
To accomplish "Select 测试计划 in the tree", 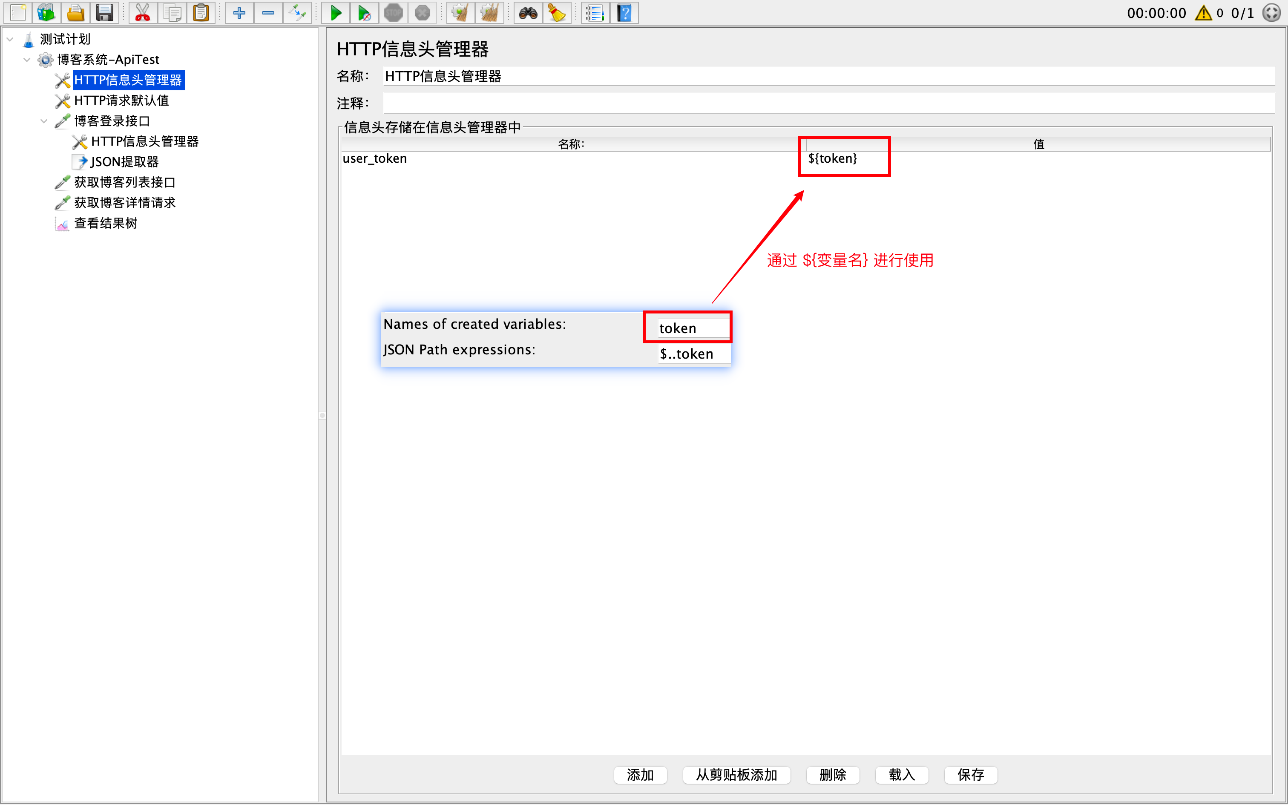I will tap(65, 39).
